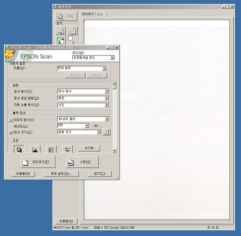Open the Target Size dropdown

(x=99, y=132)
